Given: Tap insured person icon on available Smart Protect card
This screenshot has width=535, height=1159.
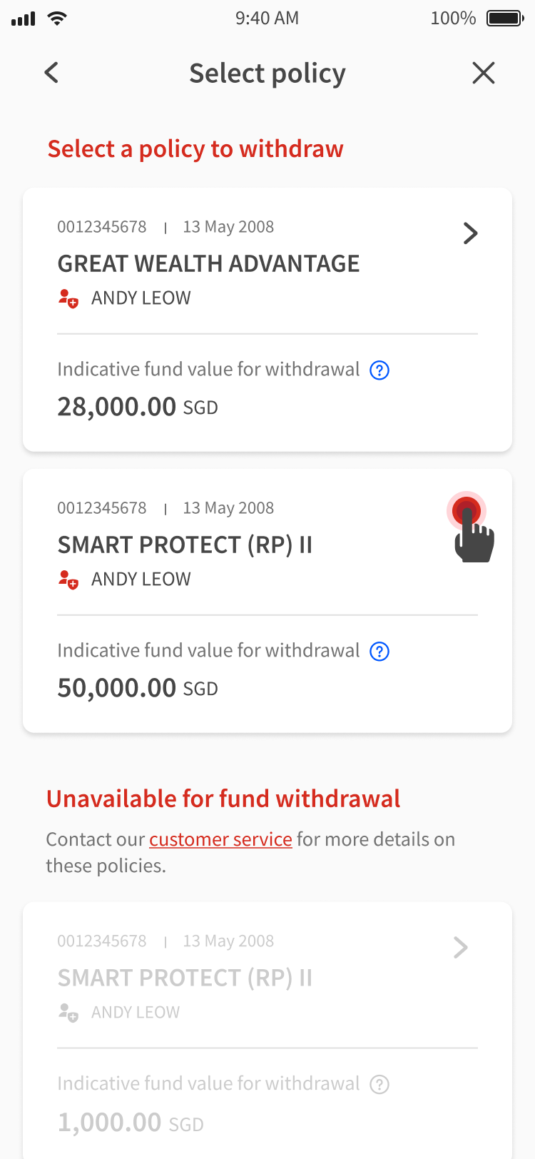Looking at the screenshot, I should (68, 579).
